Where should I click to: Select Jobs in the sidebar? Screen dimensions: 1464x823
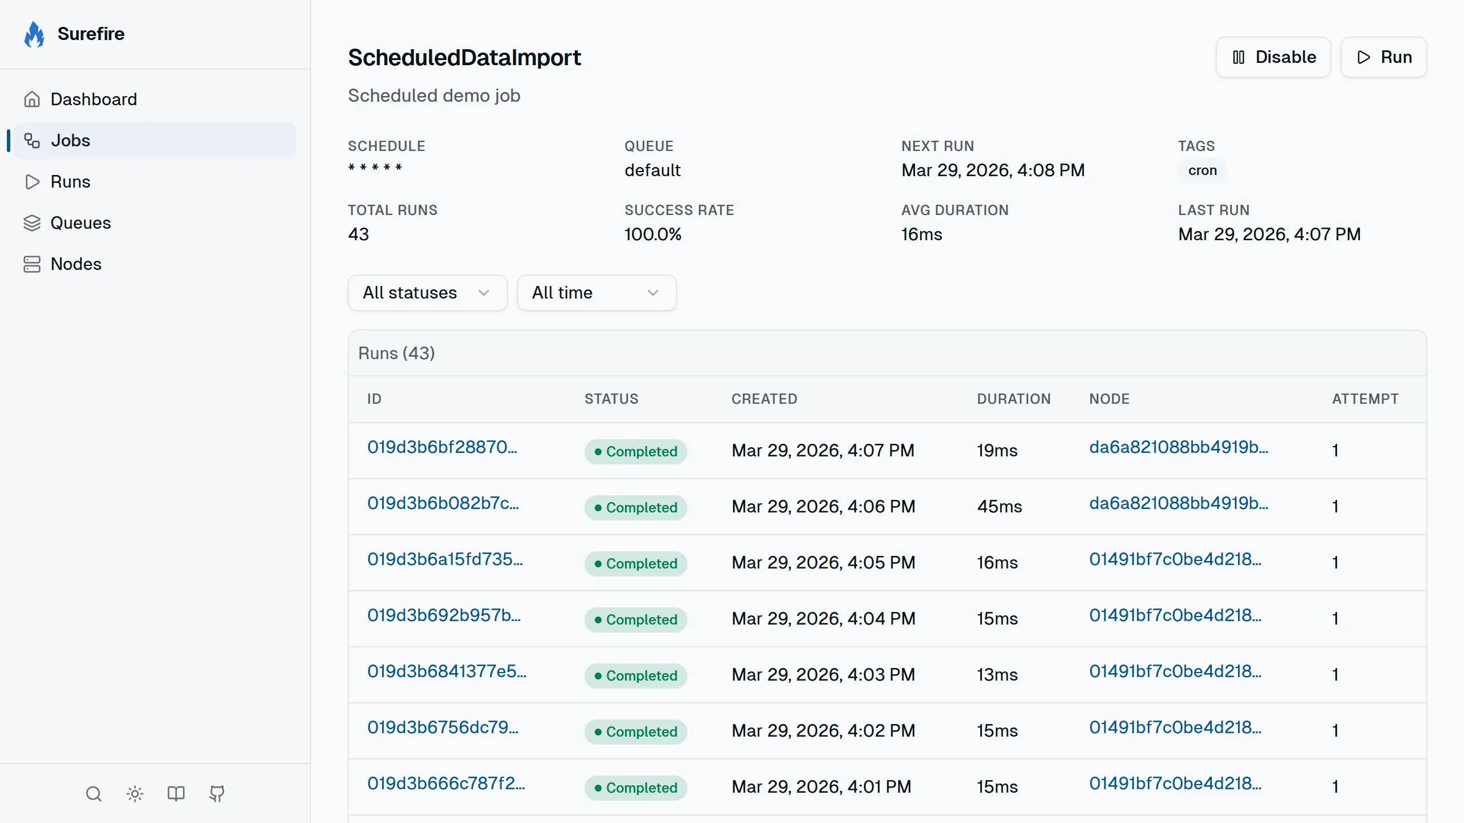click(70, 141)
